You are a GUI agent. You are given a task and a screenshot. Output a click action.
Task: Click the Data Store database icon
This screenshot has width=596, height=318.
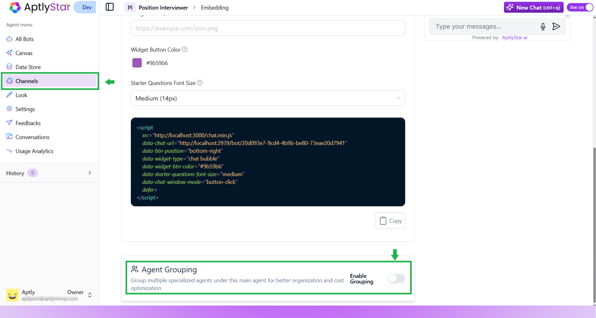point(10,67)
